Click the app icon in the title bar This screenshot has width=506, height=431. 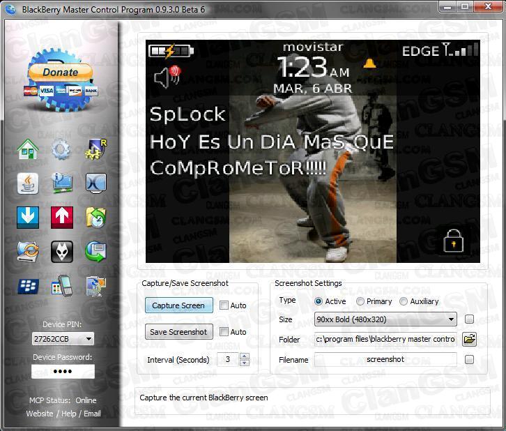[x=10, y=10]
